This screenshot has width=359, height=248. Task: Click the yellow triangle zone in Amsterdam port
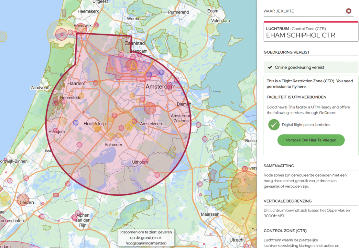tap(133, 66)
